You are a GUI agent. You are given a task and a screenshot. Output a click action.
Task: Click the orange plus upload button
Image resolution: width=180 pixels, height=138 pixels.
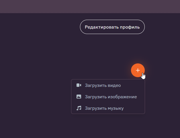point(138,70)
